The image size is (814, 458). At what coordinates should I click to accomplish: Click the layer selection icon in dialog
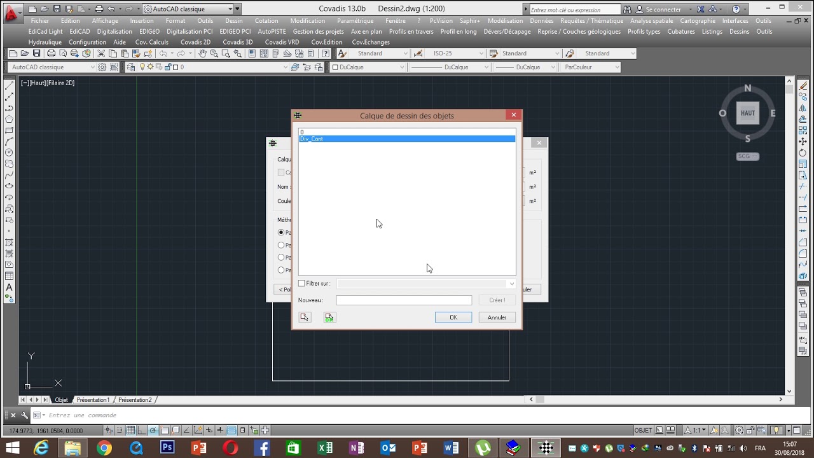[x=305, y=317]
